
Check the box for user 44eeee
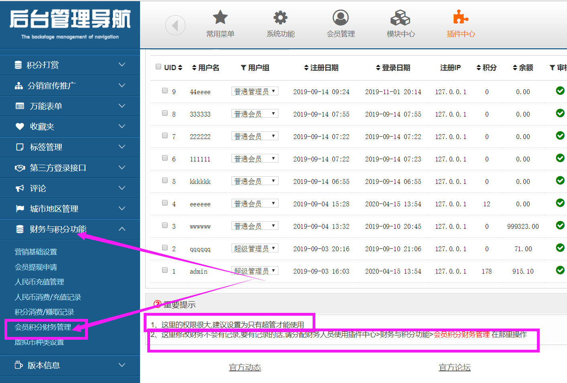(x=165, y=91)
